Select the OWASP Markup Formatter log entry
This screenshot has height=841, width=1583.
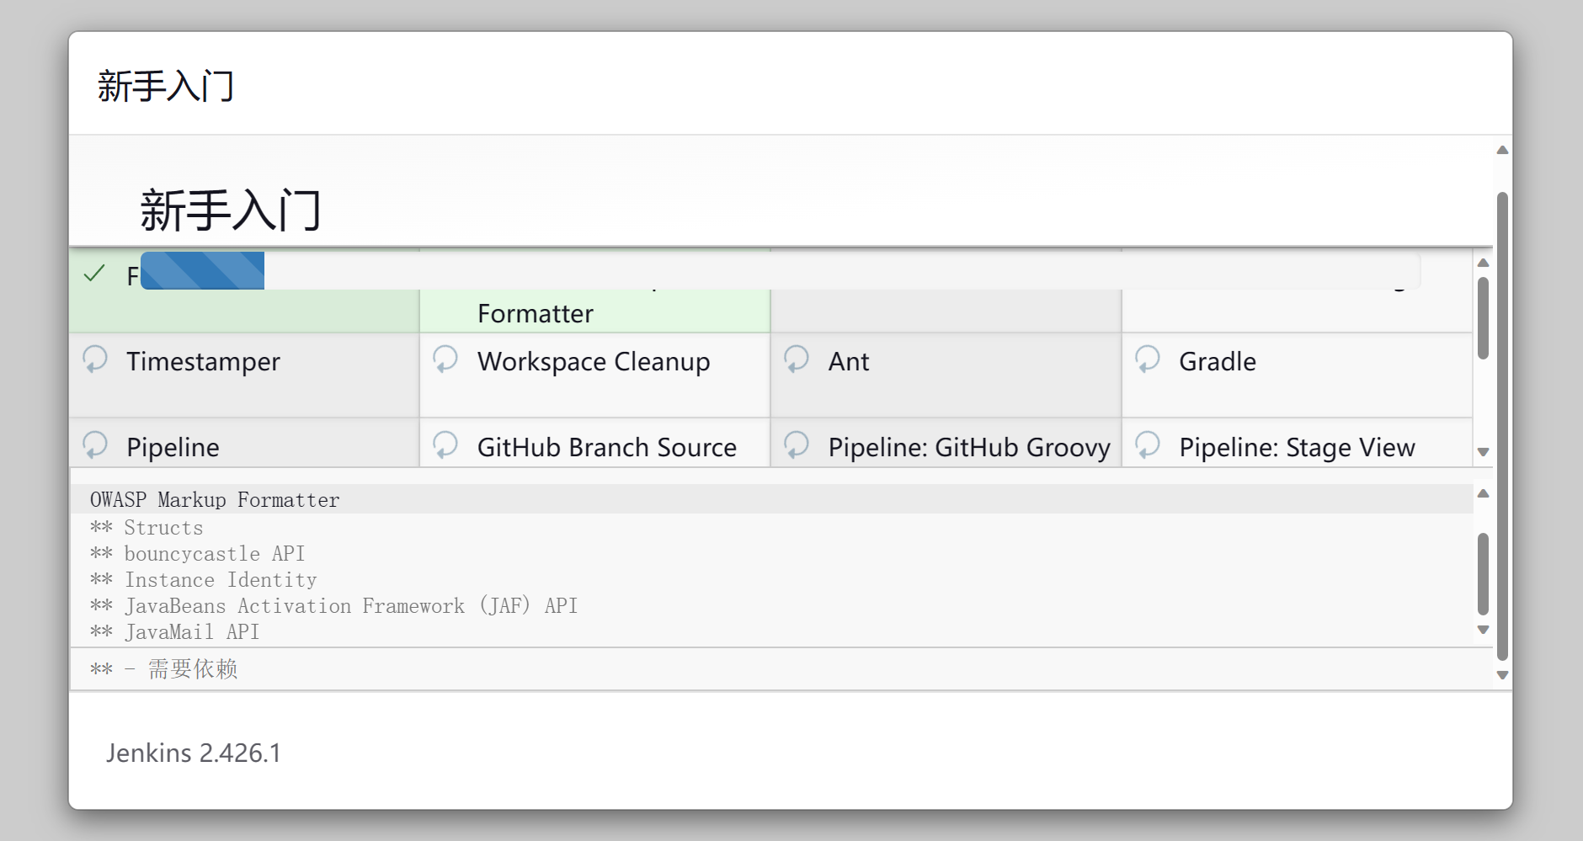[215, 500]
